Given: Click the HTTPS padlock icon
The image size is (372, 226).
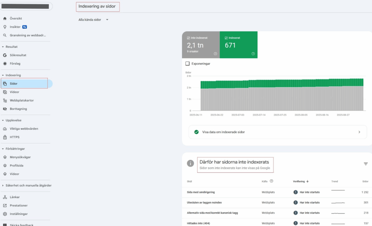Looking at the screenshot, I should pyautogui.click(x=5, y=137).
